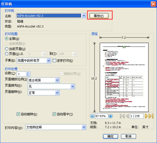Click the 取消 button
This screenshot has width=157, height=143.
[128, 136]
